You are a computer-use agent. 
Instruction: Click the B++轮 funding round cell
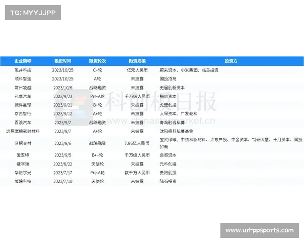97,155
